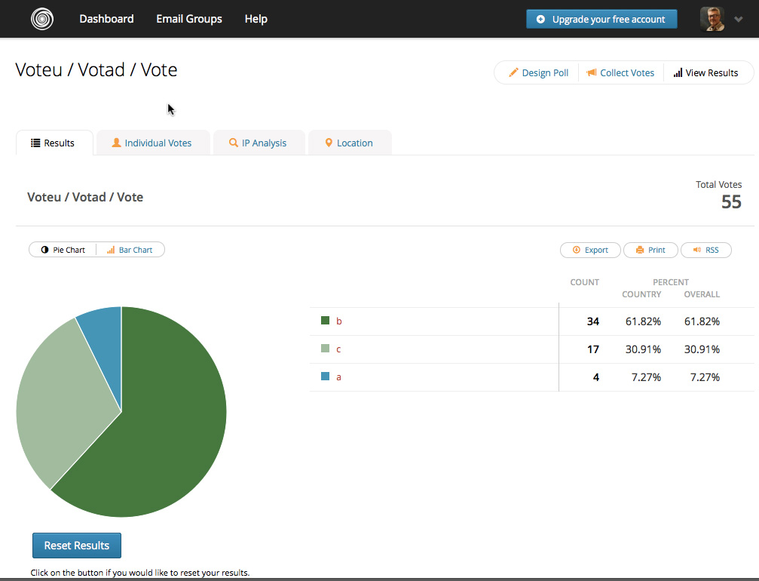Export results using the Export button
759x581 pixels.
[590, 250]
